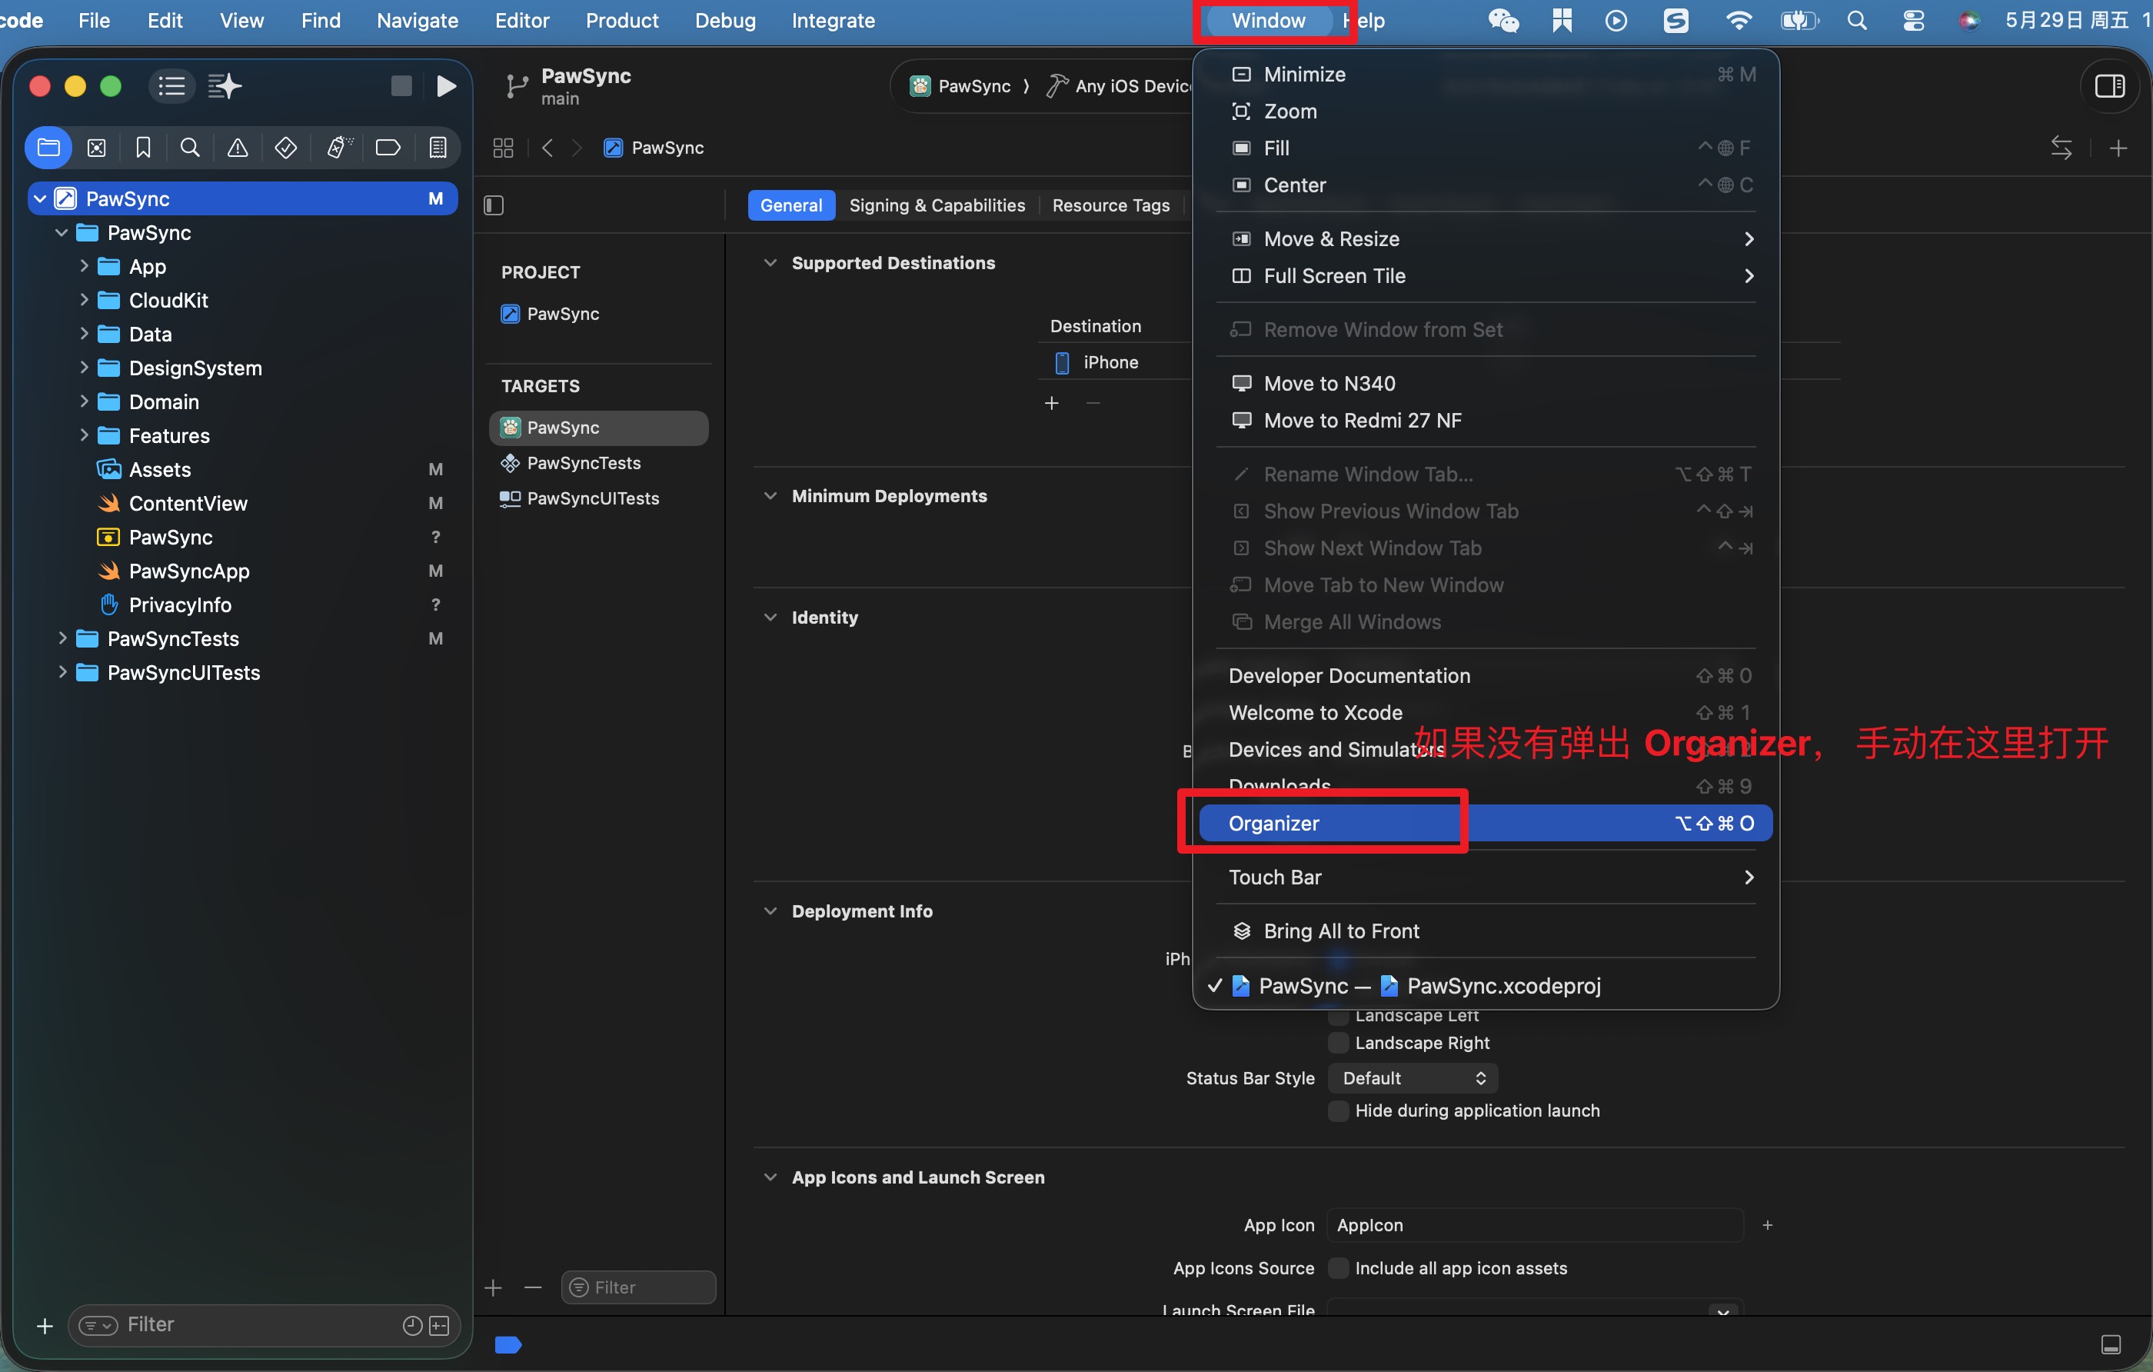2153x1372 pixels.
Task: Open the Test navigator diamond icon
Action: coord(286,148)
